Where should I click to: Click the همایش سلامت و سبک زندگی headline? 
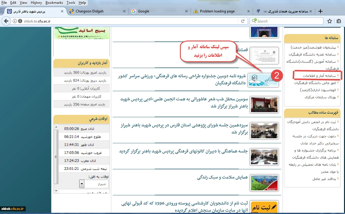tap(222, 177)
